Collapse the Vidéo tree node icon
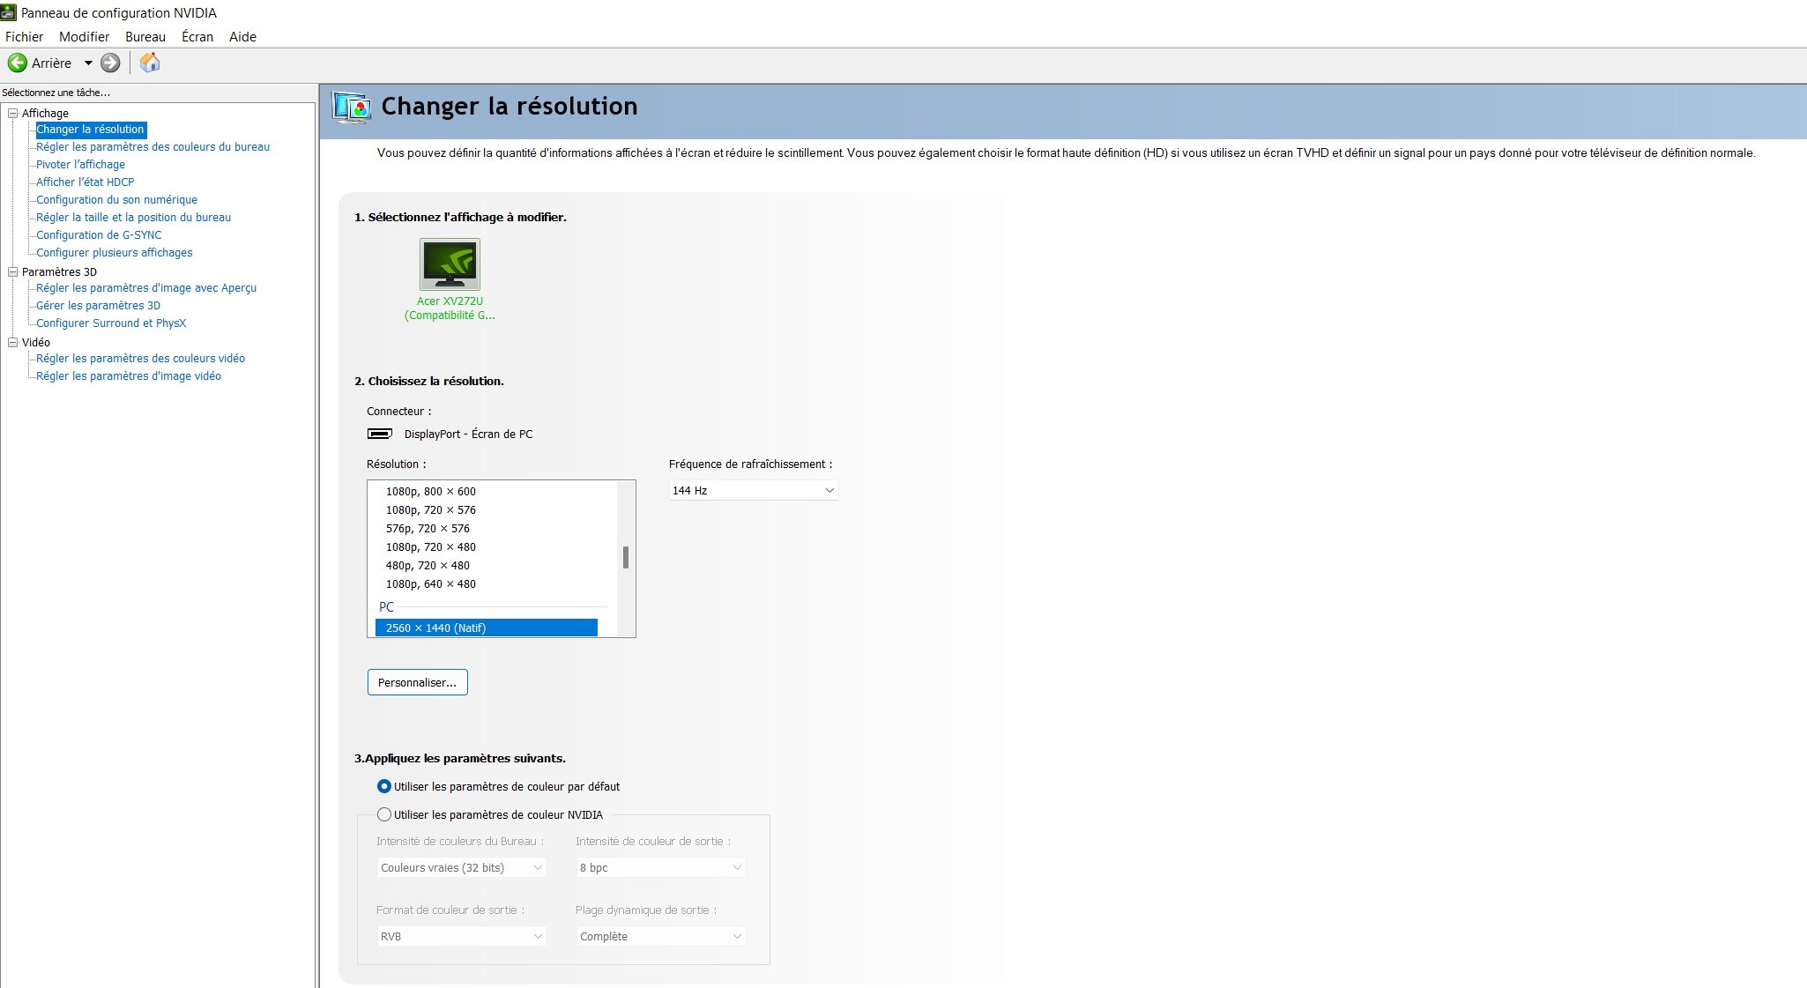 13,342
